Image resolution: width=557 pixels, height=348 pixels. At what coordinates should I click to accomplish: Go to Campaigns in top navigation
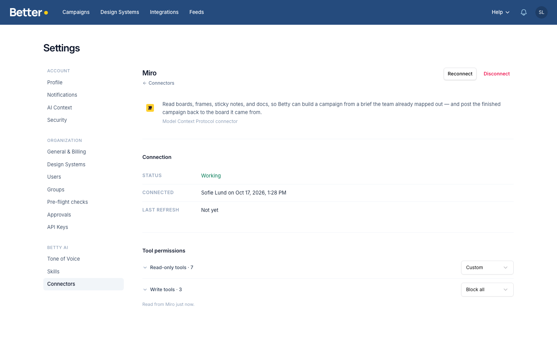point(76,12)
